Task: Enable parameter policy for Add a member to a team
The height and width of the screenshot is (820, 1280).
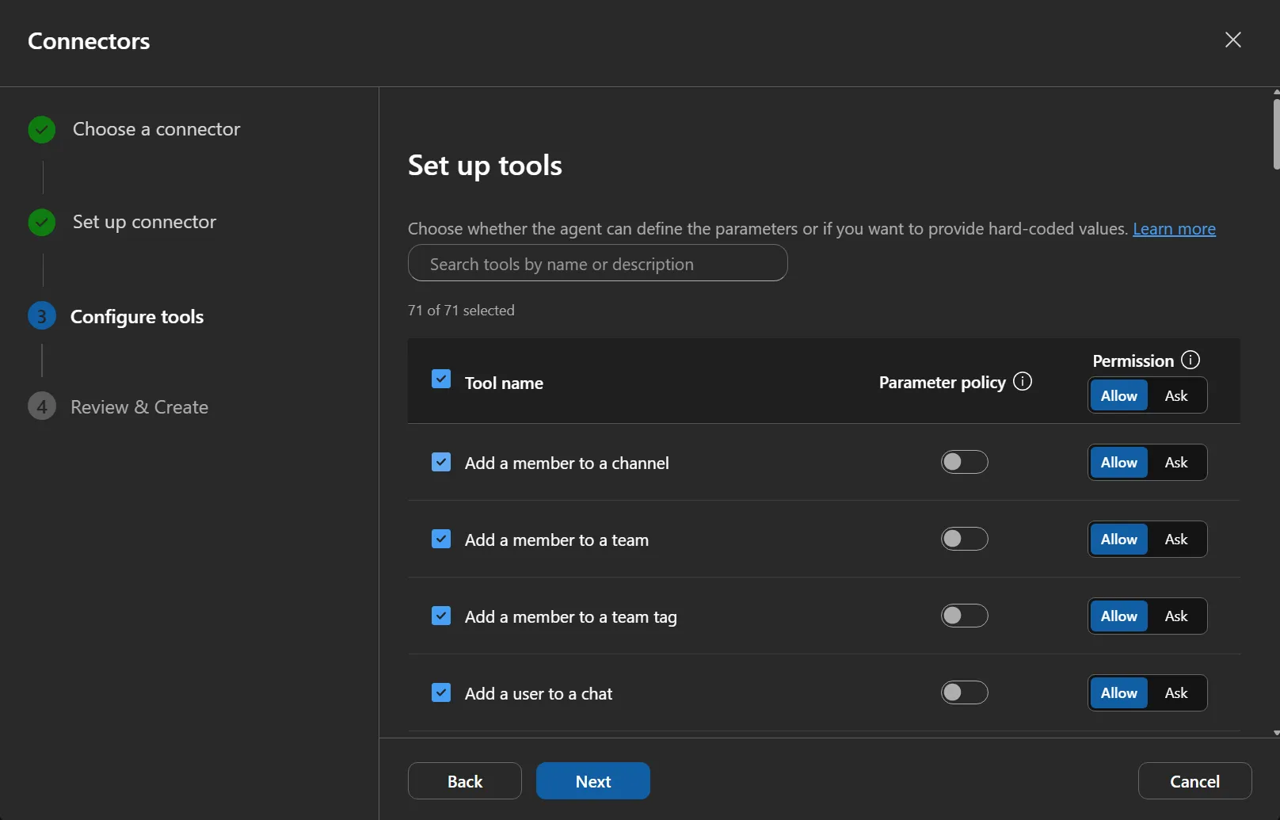Action: click(964, 539)
